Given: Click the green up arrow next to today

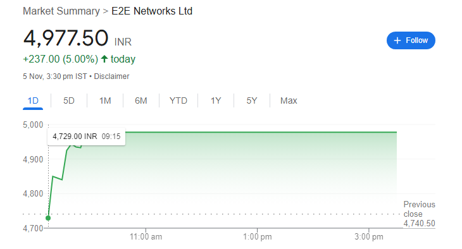Looking at the screenshot, I should tap(104, 59).
